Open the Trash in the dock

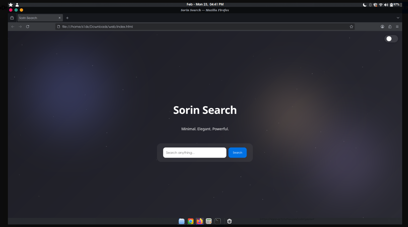229,221
